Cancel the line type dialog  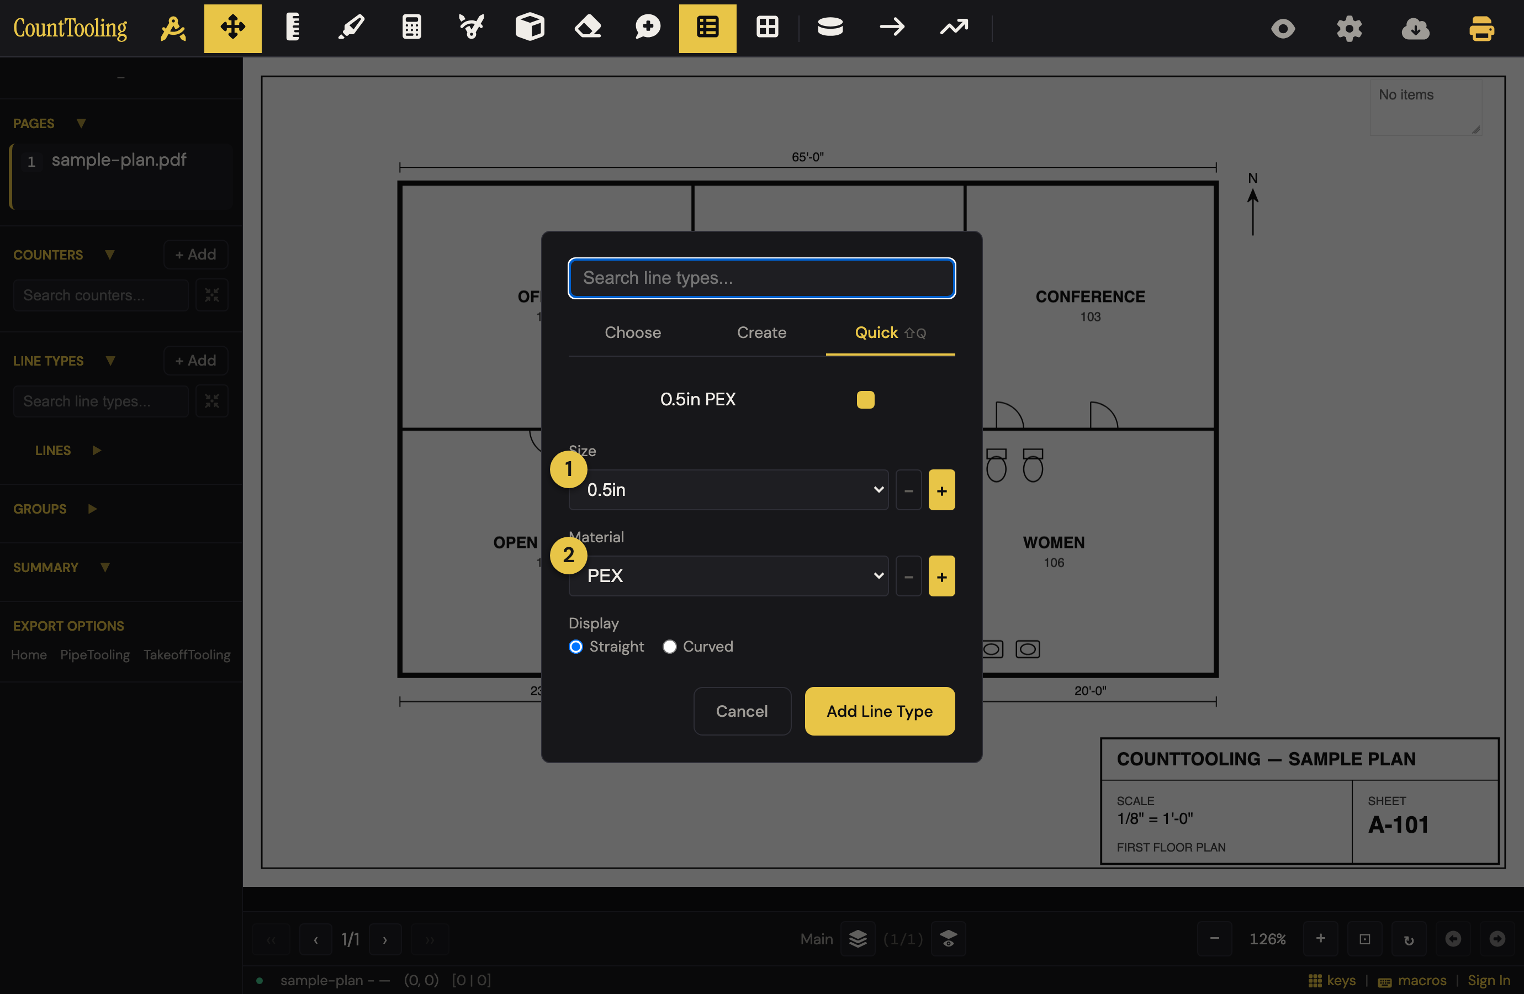(742, 711)
